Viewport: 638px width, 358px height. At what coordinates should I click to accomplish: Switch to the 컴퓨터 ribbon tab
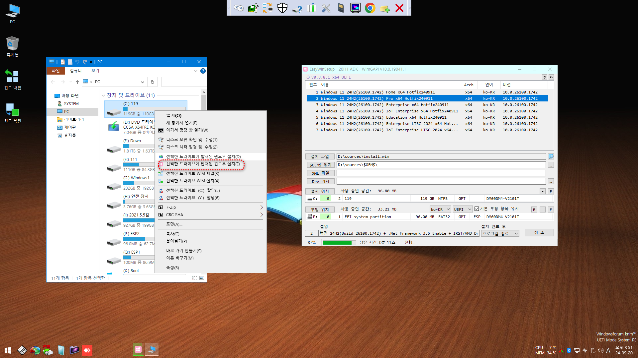[x=76, y=71]
